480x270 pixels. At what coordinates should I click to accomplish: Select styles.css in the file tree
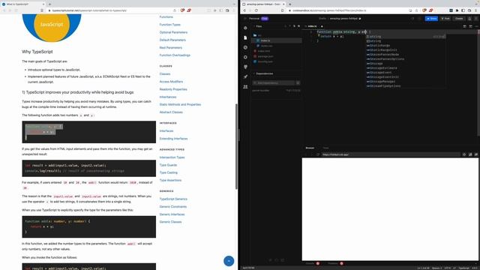pyautogui.click(x=277, y=46)
